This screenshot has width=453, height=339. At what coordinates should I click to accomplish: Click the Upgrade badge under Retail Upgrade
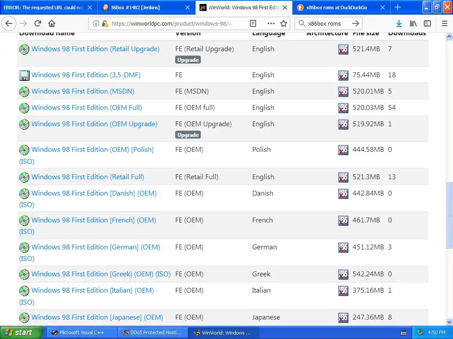tap(188, 60)
